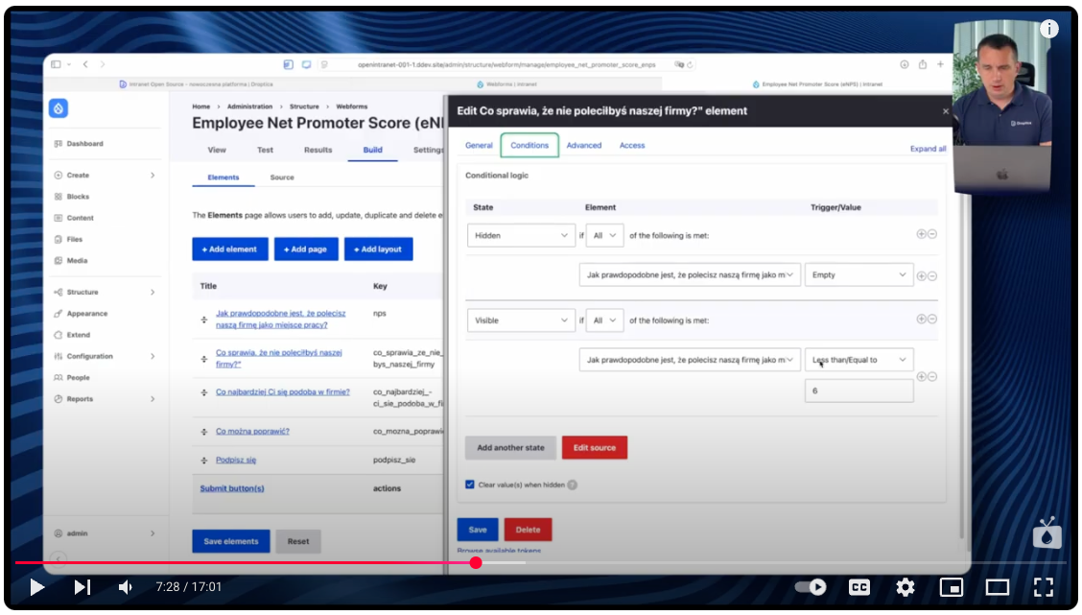Image resolution: width=1082 pixels, height=615 pixels.
Task: Open the Advanced tab in dialog
Action: coord(584,146)
